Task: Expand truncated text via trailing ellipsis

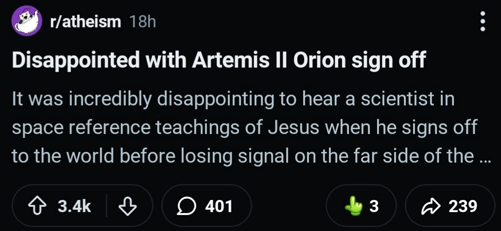Action: tap(481, 156)
